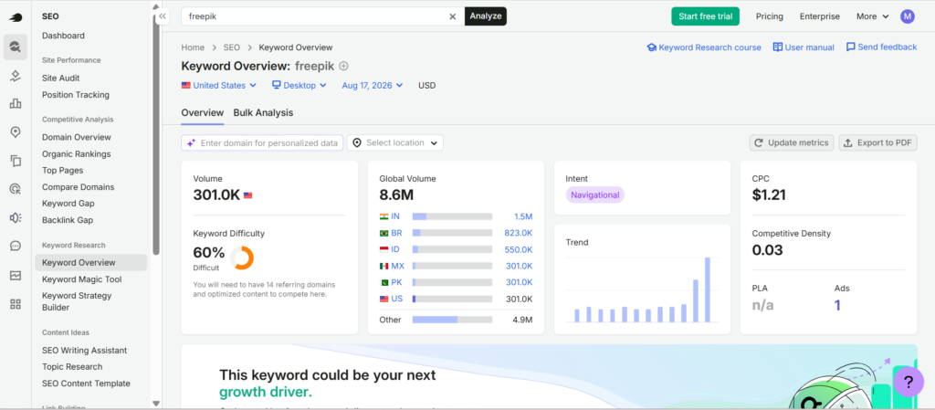Image resolution: width=935 pixels, height=410 pixels.
Task: Open Keyword Strategy Builder in the sidebar
Action: pos(77,301)
